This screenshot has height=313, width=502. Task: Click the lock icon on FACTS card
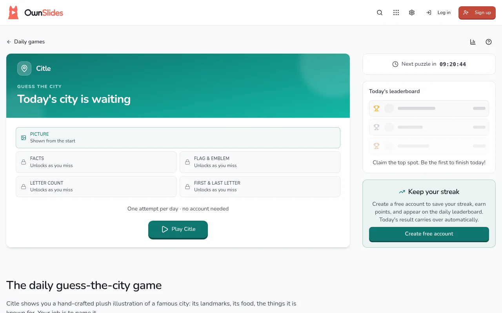[24, 162]
